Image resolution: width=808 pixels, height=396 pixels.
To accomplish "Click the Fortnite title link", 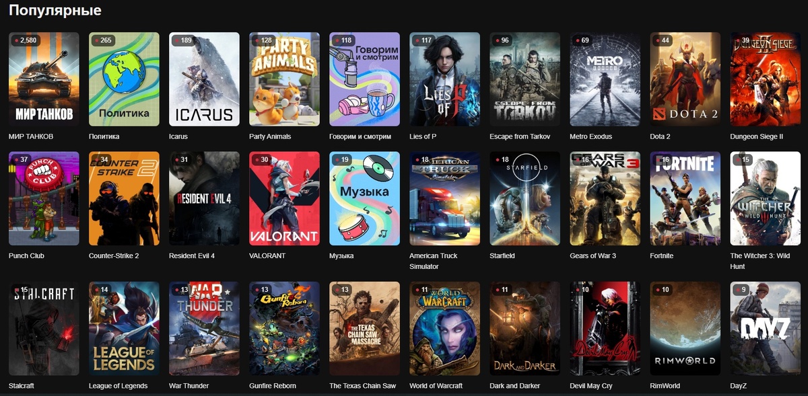I will [662, 255].
